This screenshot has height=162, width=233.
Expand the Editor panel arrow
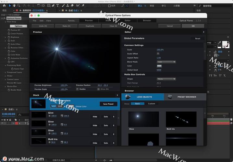pyautogui.click(x=203, y=32)
